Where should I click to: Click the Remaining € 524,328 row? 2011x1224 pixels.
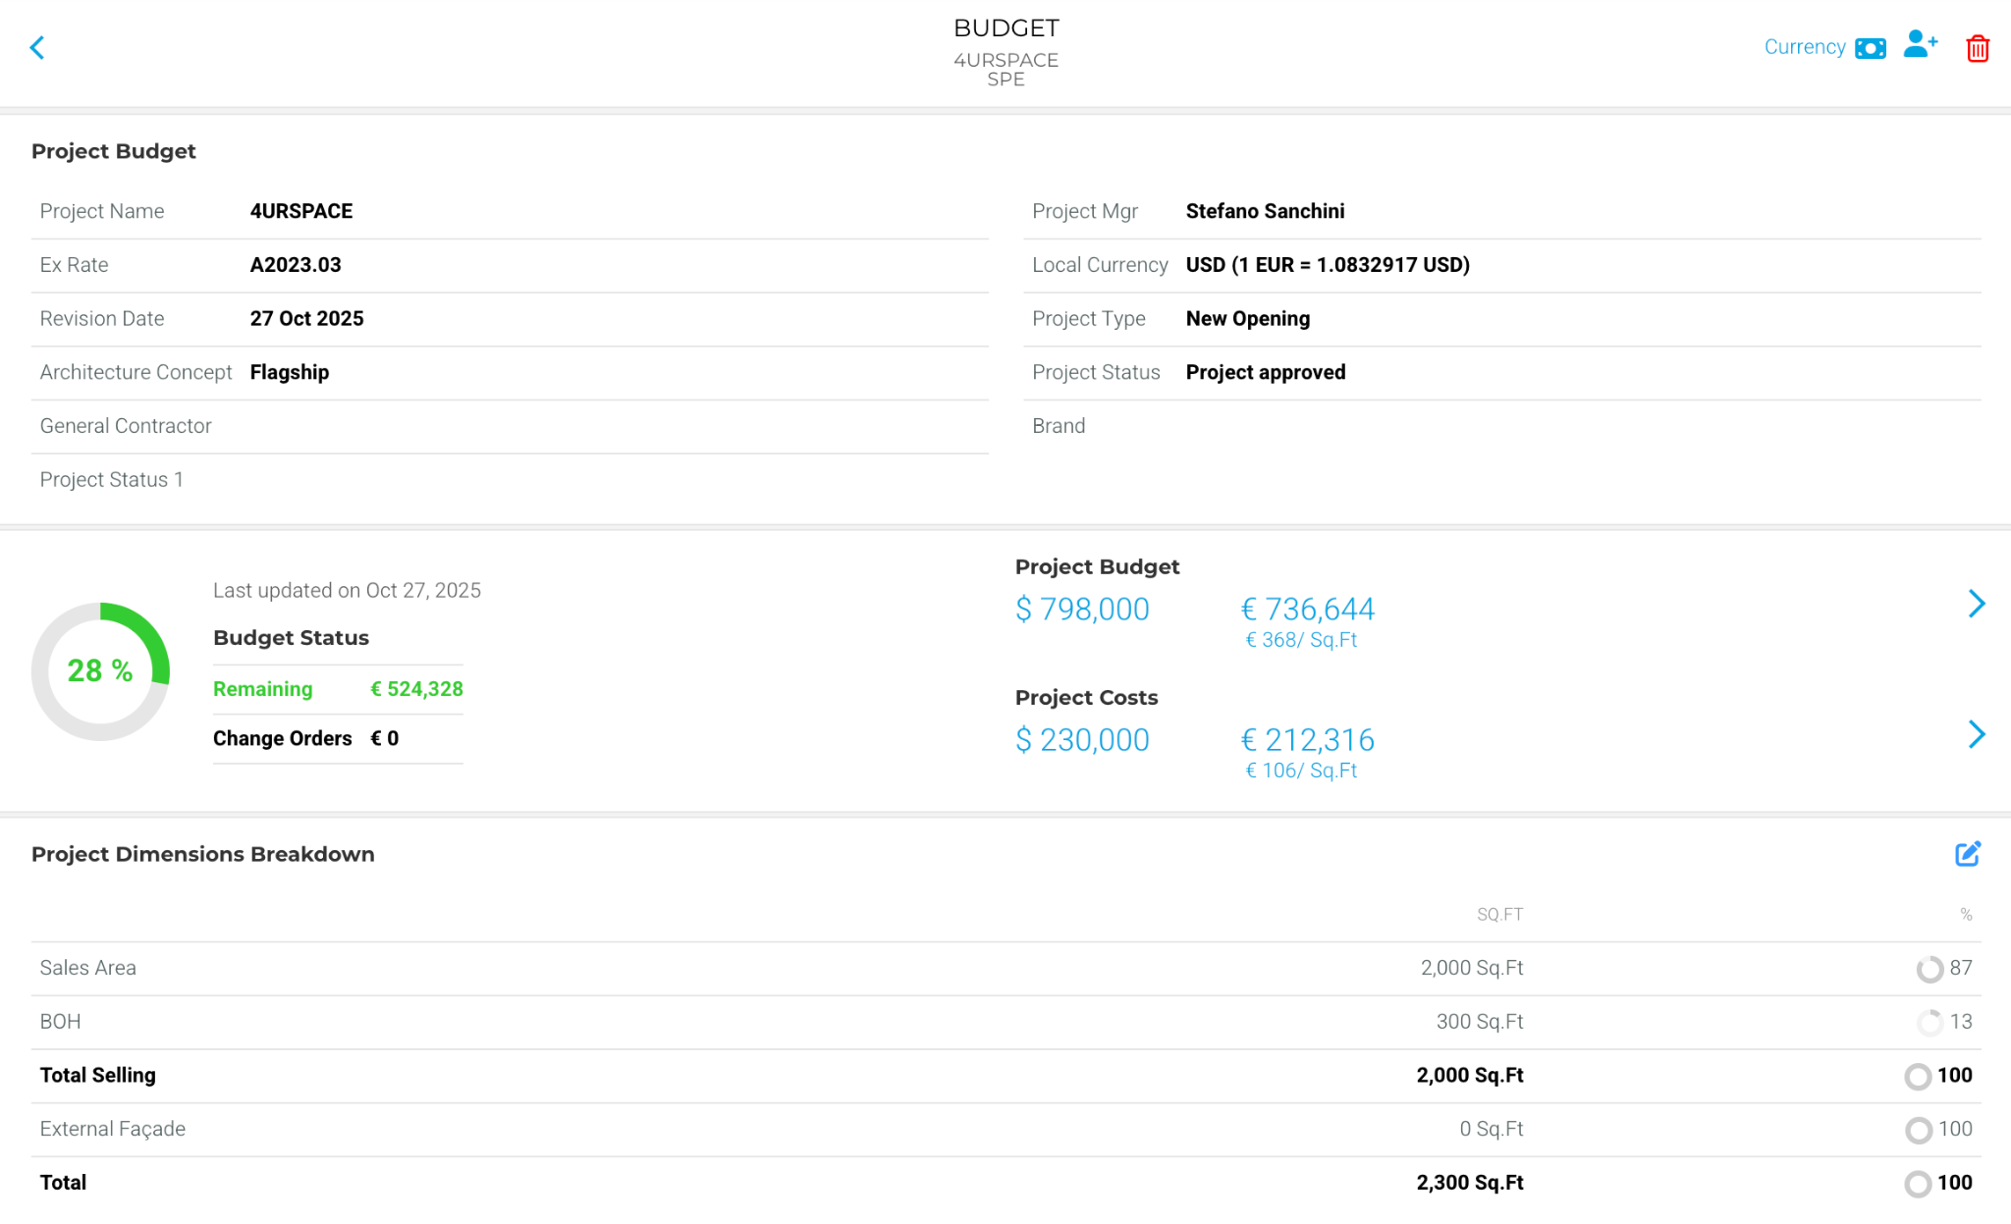click(x=338, y=689)
